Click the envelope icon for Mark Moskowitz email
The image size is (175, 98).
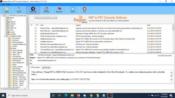tap(36, 31)
